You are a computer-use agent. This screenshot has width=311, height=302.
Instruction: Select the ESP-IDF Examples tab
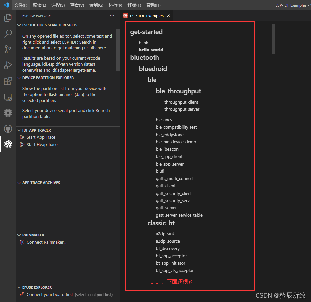pos(146,16)
